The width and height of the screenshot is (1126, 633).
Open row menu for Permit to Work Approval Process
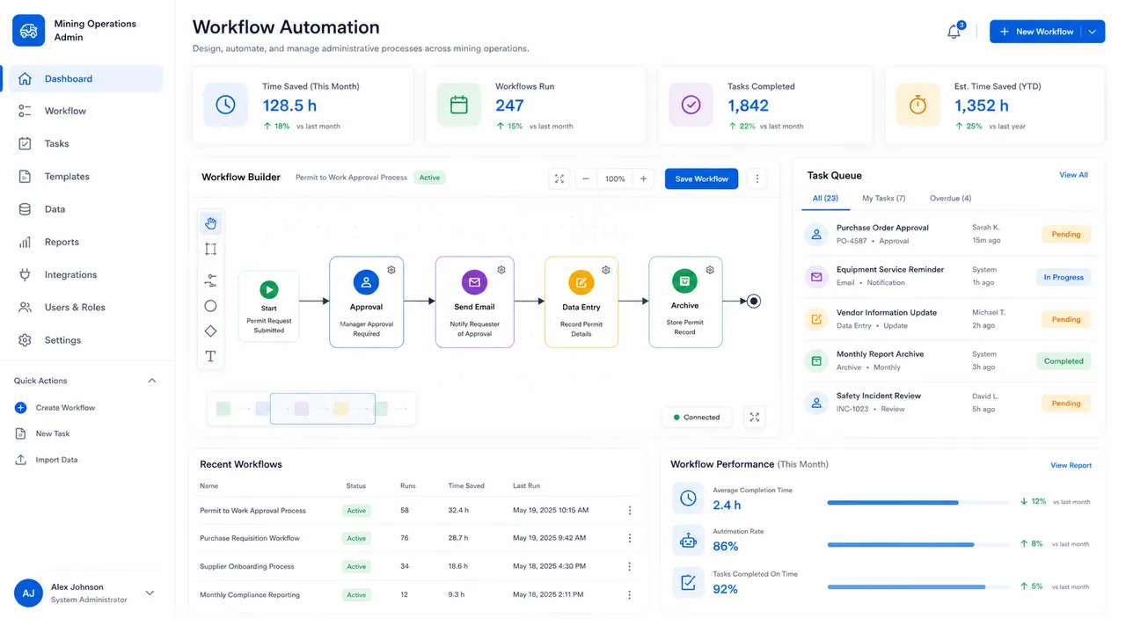(629, 510)
